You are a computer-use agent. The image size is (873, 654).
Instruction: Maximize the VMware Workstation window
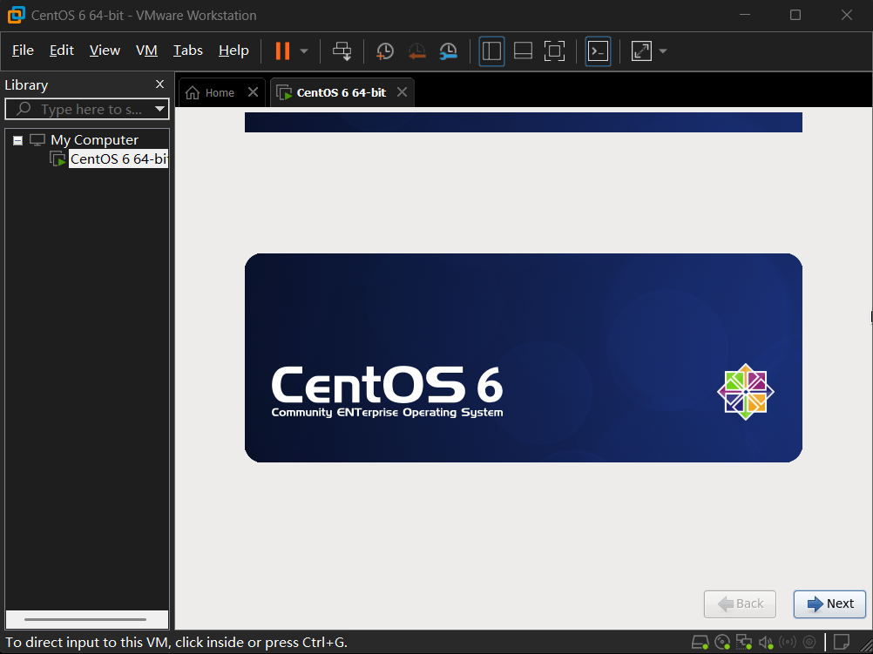tap(795, 15)
